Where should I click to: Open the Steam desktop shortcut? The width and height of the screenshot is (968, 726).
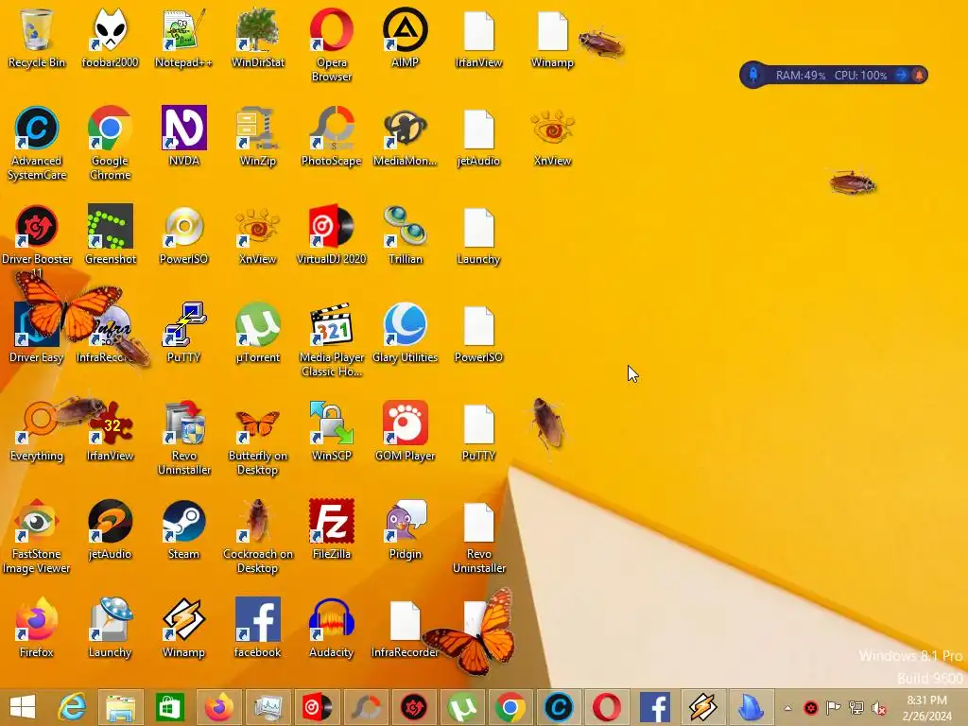[183, 529]
